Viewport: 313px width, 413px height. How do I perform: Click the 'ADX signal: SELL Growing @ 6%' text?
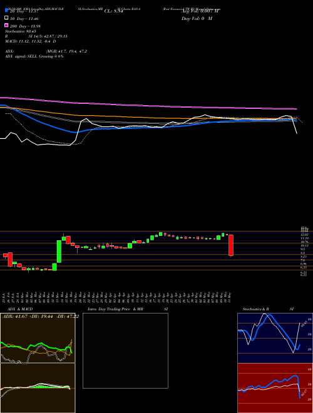(34, 56)
